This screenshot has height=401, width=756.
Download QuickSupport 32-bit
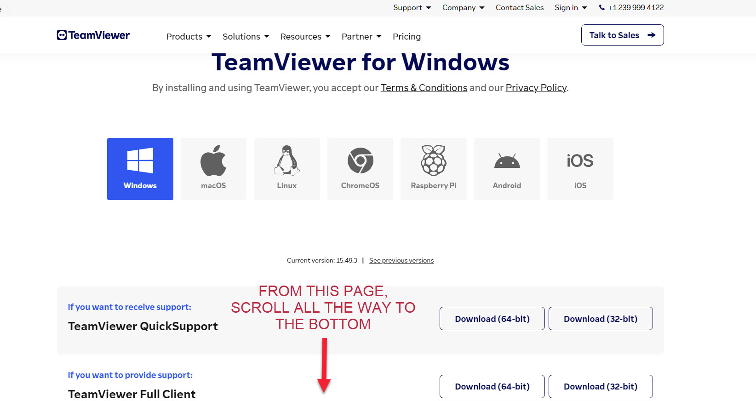tap(601, 318)
